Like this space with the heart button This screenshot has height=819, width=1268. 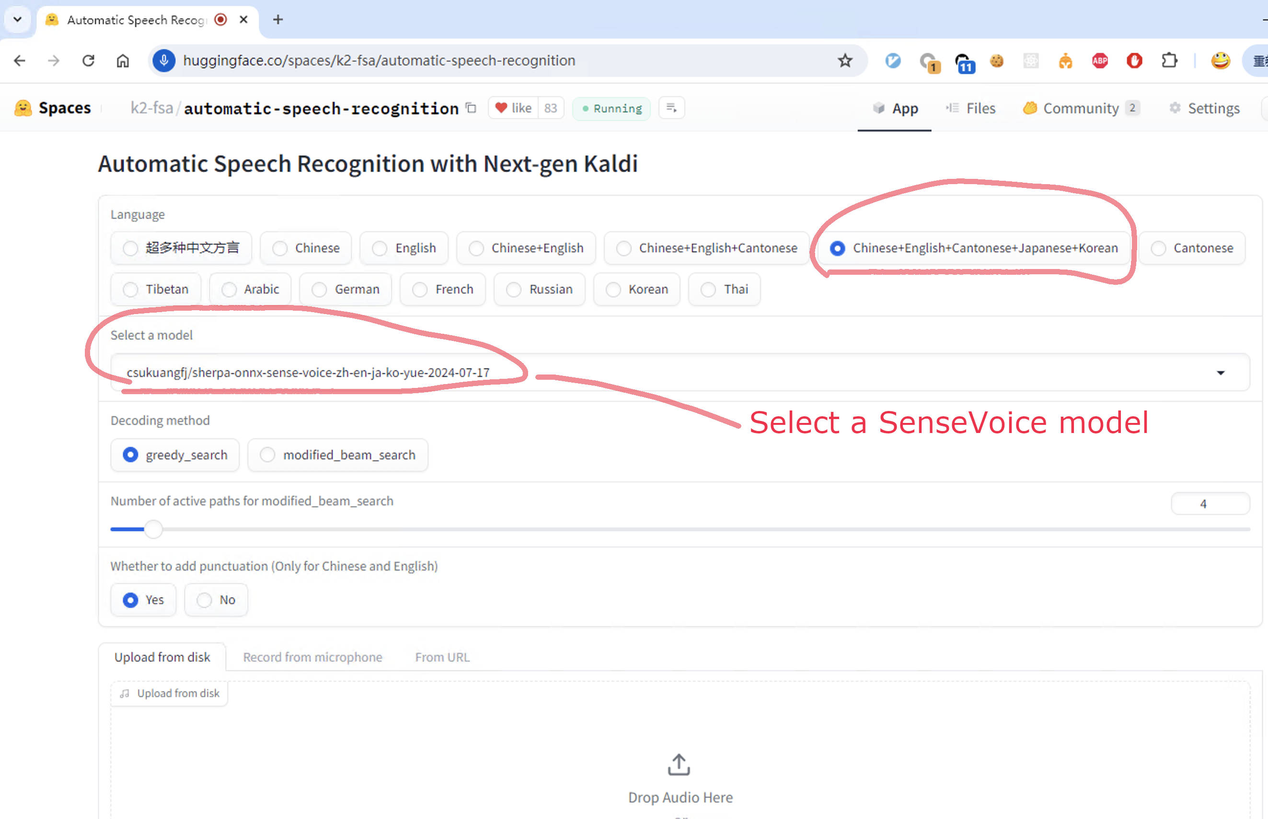(x=513, y=108)
